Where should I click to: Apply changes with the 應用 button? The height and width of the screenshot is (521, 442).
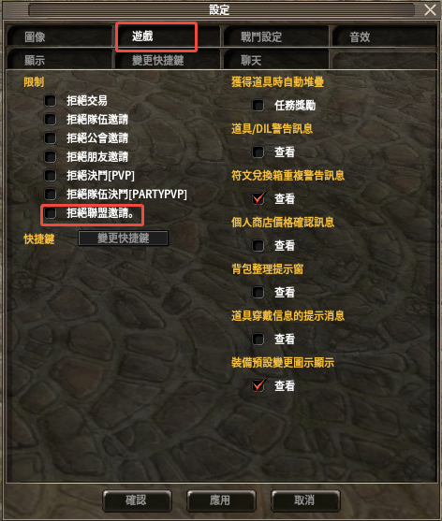point(221,500)
